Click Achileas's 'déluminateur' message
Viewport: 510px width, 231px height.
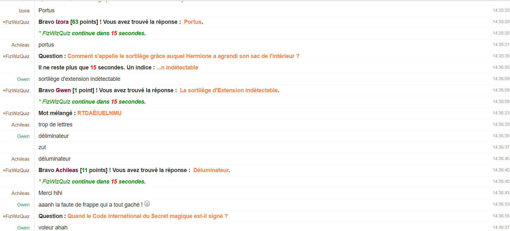click(54, 159)
